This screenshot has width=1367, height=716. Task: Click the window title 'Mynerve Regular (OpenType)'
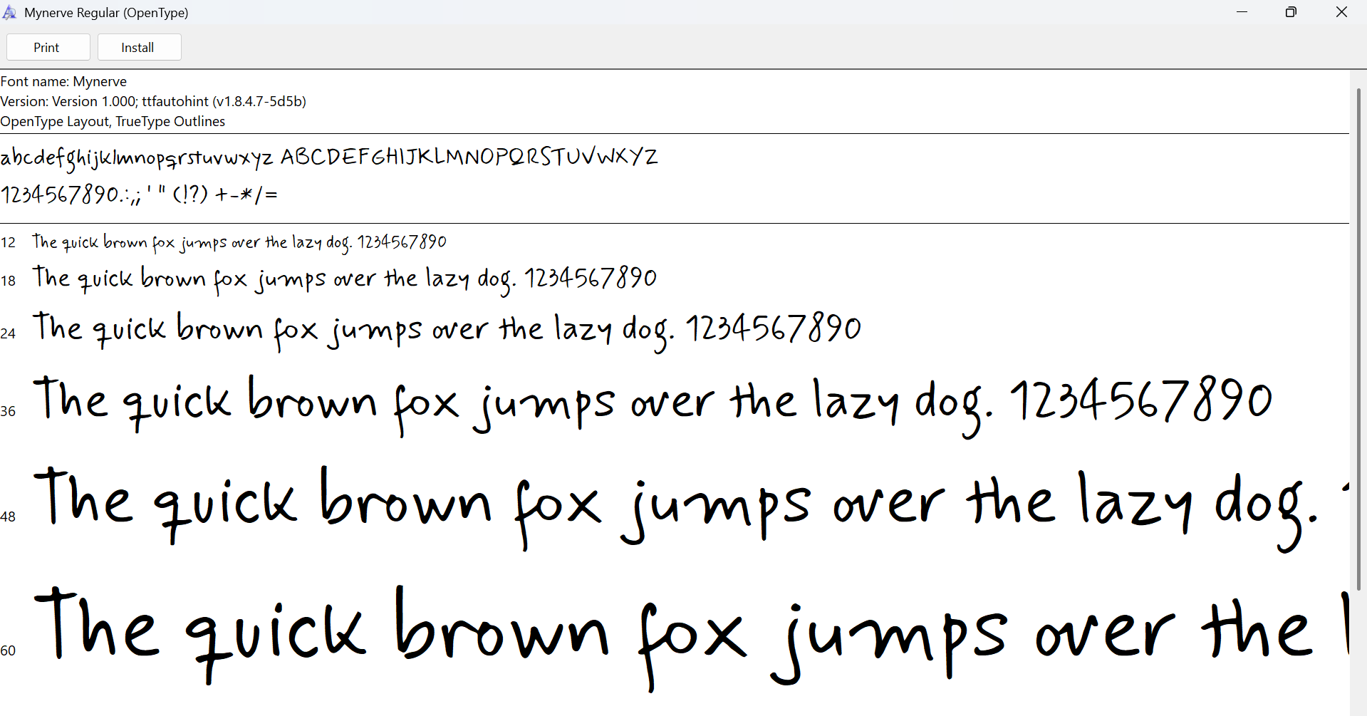click(106, 12)
